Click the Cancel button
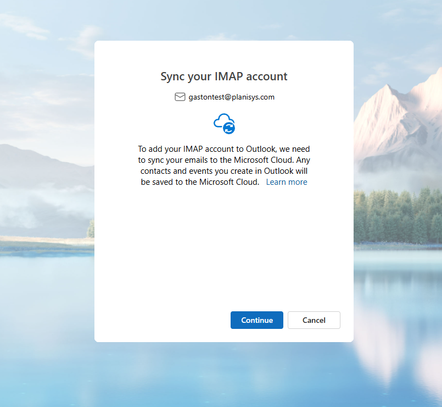Image resolution: width=442 pixels, height=407 pixels. point(314,320)
